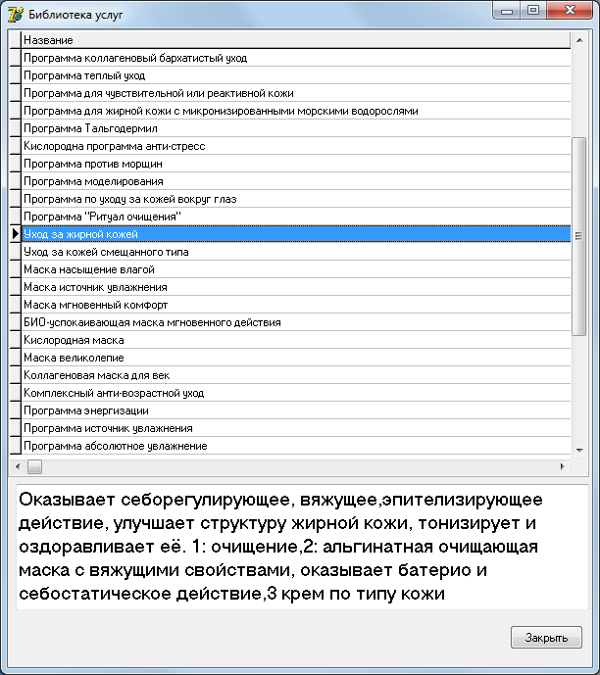This screenshot has width=600, height=675.
Task: Select row Маска мгновенный комфорт
Action: pos(296,305)
